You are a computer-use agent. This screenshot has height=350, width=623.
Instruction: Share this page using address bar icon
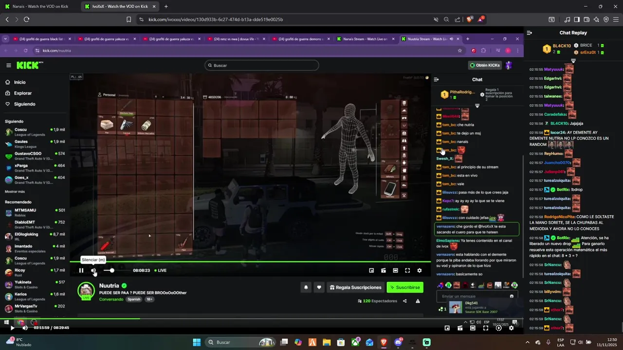[458, 19]
